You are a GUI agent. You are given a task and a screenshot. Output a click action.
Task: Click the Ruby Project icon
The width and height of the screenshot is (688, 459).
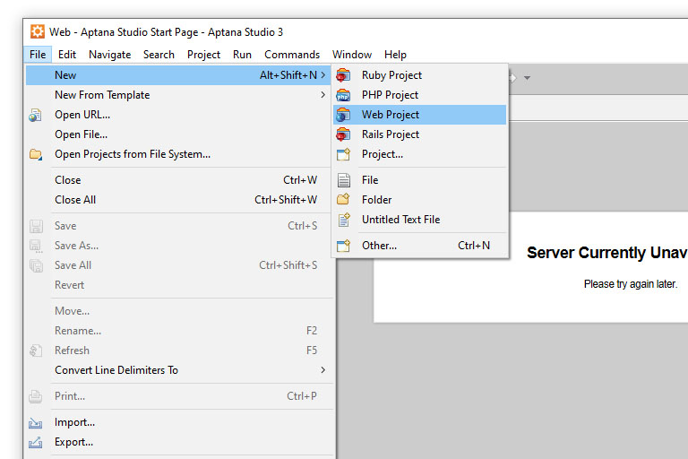(x=343, y=75)
